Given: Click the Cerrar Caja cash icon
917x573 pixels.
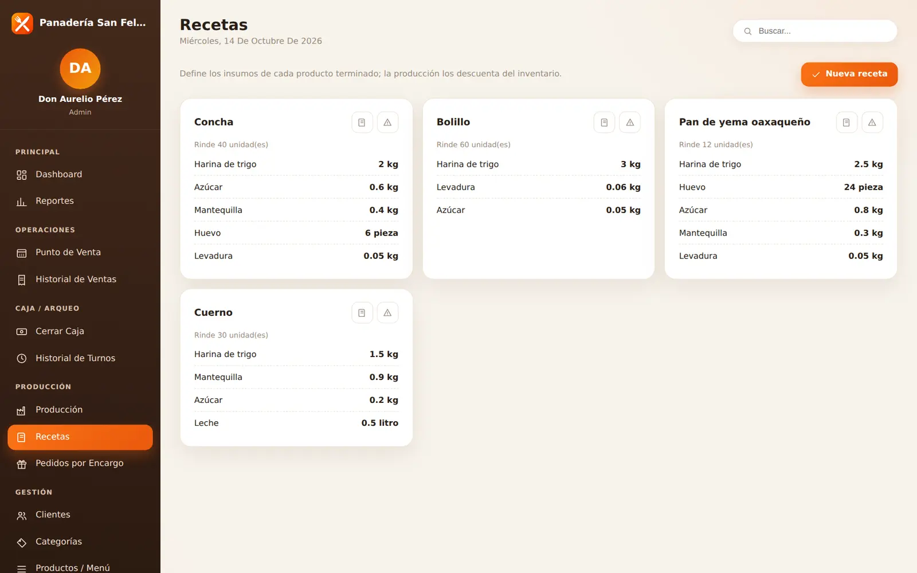Looking at the screenshot, I should point(22,332).
